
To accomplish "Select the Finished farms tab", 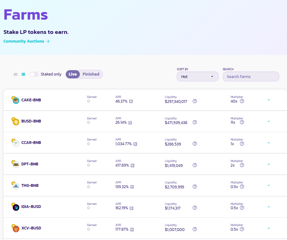I will pos(91,74).
